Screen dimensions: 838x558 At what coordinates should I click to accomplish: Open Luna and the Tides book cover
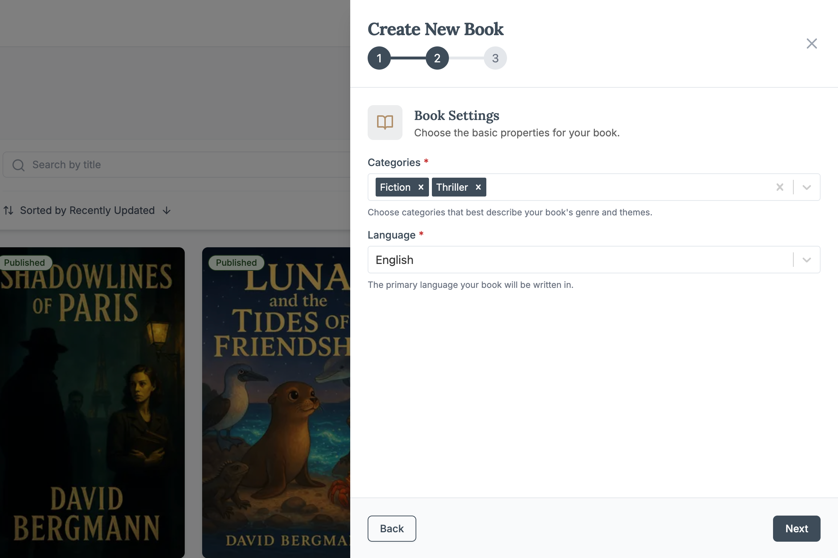pos(276,402)
